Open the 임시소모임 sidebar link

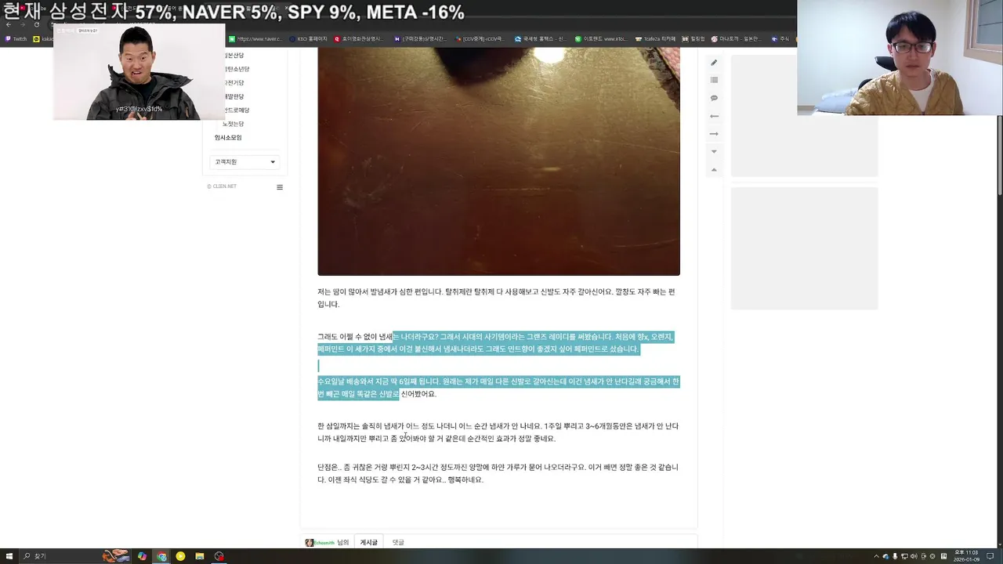point(228,138)
